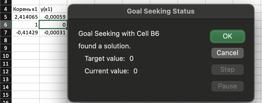Click the disabled Pause button
Image resolution: width=262 pixels, height=103 pixels.
(x=227, y=86)
